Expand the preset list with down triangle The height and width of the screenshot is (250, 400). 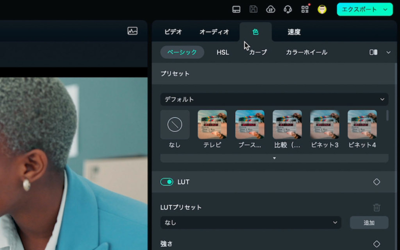(x=274, y=158)
